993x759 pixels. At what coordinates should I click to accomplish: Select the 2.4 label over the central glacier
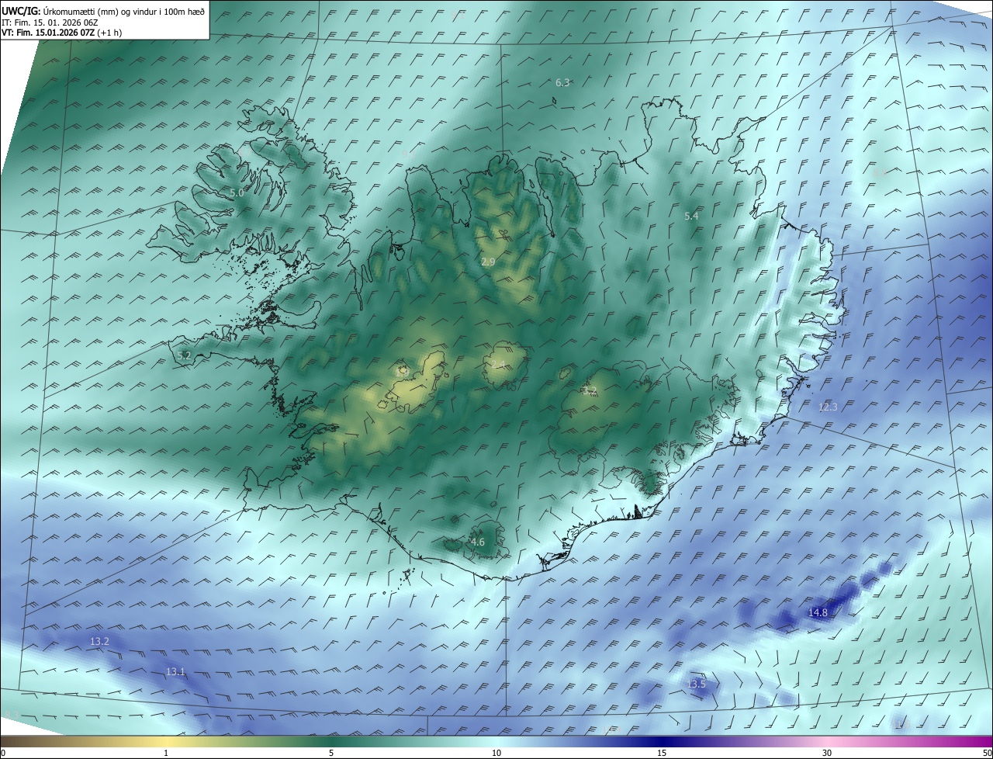(x=498, y=364)
